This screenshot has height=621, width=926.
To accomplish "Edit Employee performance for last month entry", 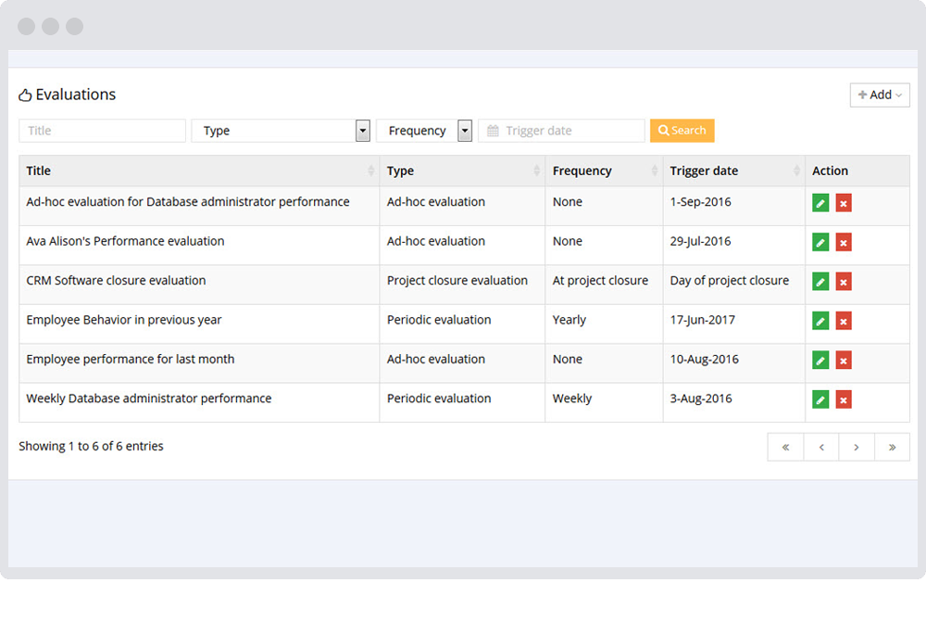I will 820,360.
